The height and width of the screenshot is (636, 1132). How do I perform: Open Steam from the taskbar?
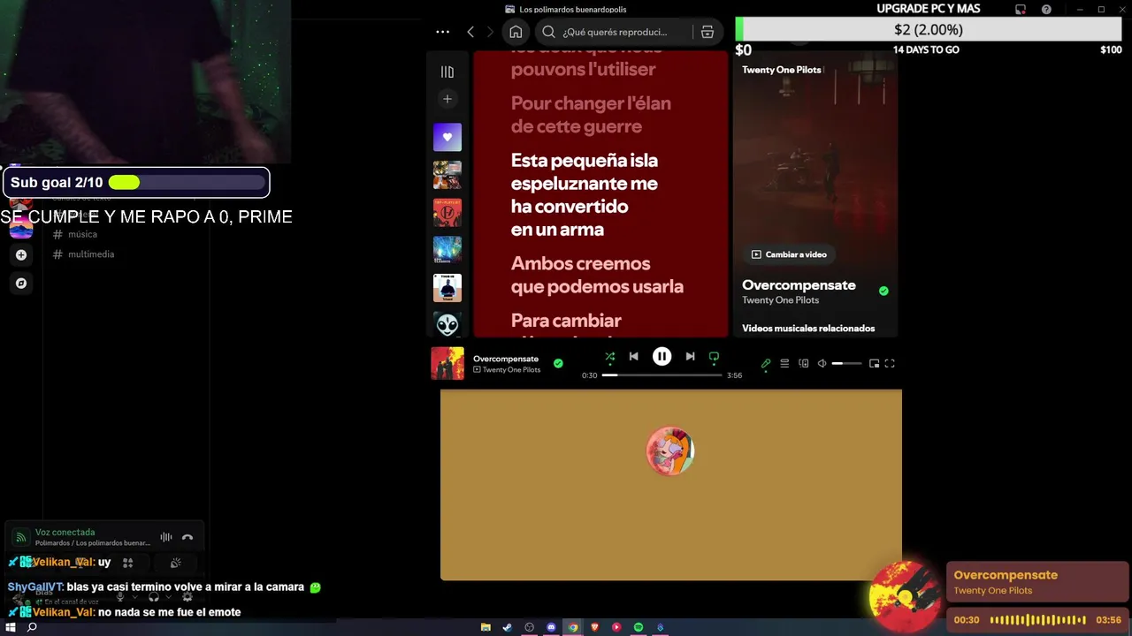click(507, 627)
